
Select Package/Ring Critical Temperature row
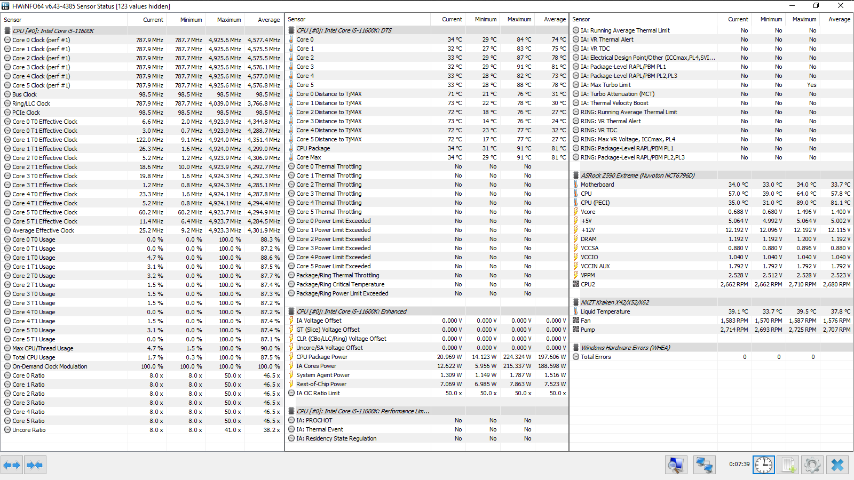pos(427,284)
